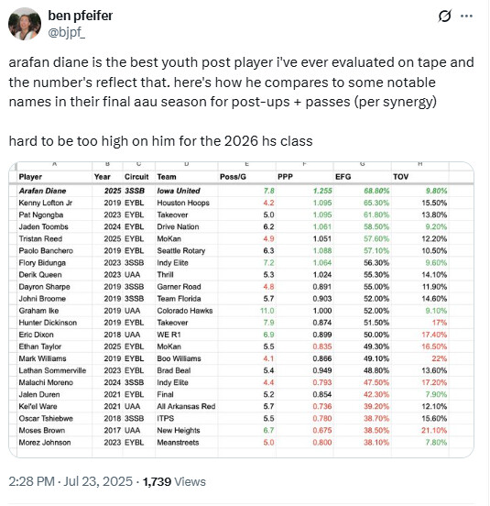490x506 pixels.
Task: Click the tweet text about arafan diane
Action: [x=241, y=82]
